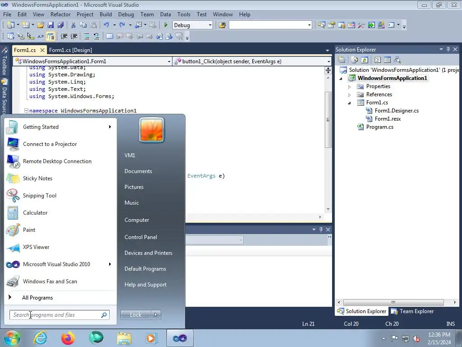Open the Build menu

click(x=106, y=14)
